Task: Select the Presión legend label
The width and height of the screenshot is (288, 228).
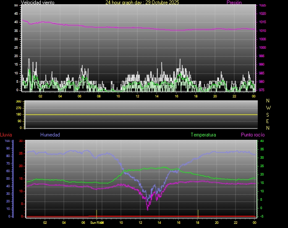Action: 234,3
